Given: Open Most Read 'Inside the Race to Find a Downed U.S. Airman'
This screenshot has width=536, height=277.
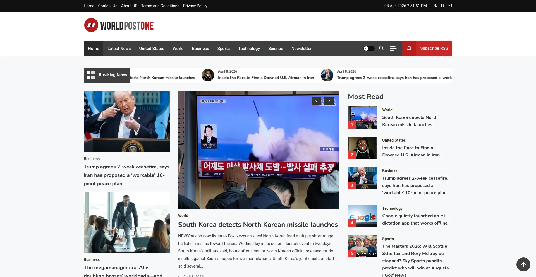Looking at the screenshot, I should pyautogui.click(x=411, y=151).
